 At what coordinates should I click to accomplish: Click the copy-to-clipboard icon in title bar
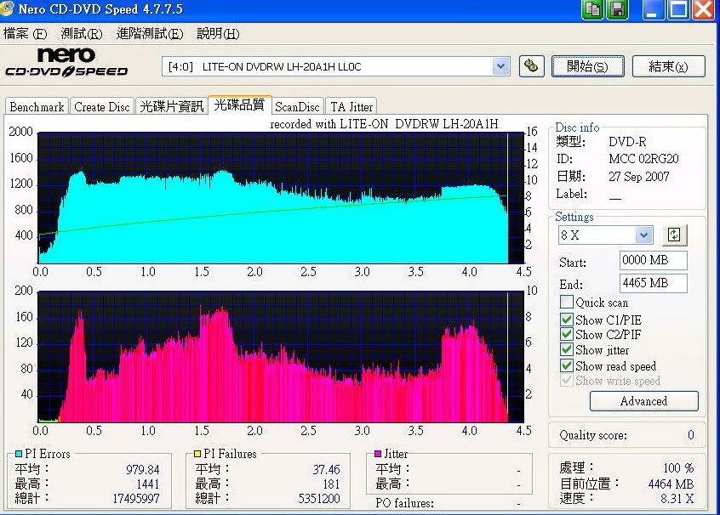tap(593, 9)
